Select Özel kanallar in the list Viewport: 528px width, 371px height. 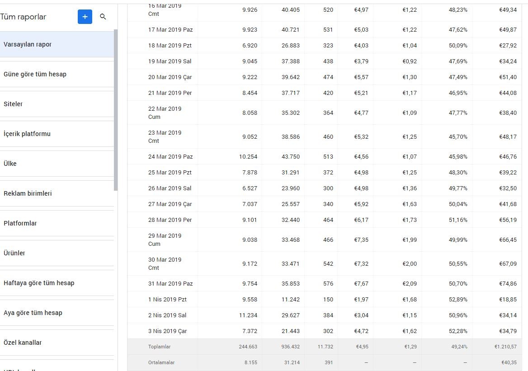57,343
